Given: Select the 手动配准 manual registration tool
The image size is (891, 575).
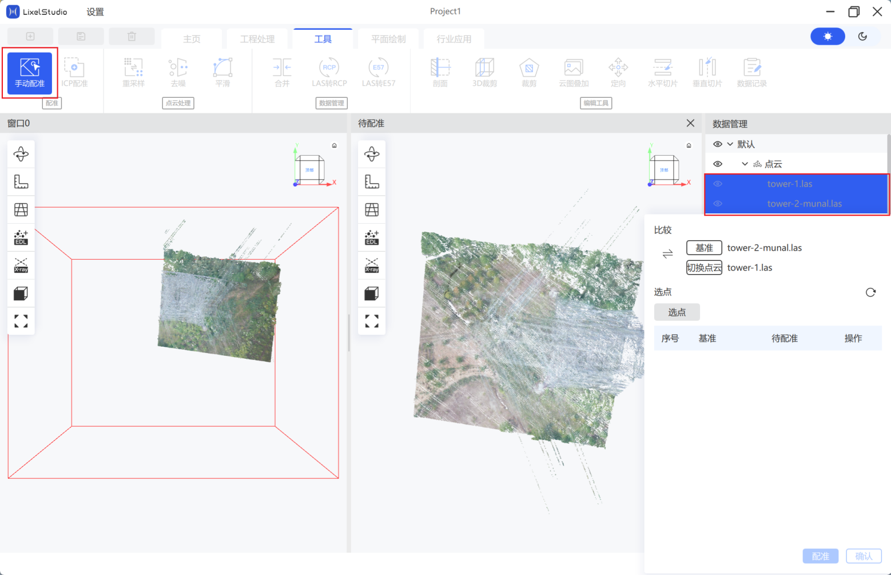Looking at the screenshot, I should click(30, 73).
